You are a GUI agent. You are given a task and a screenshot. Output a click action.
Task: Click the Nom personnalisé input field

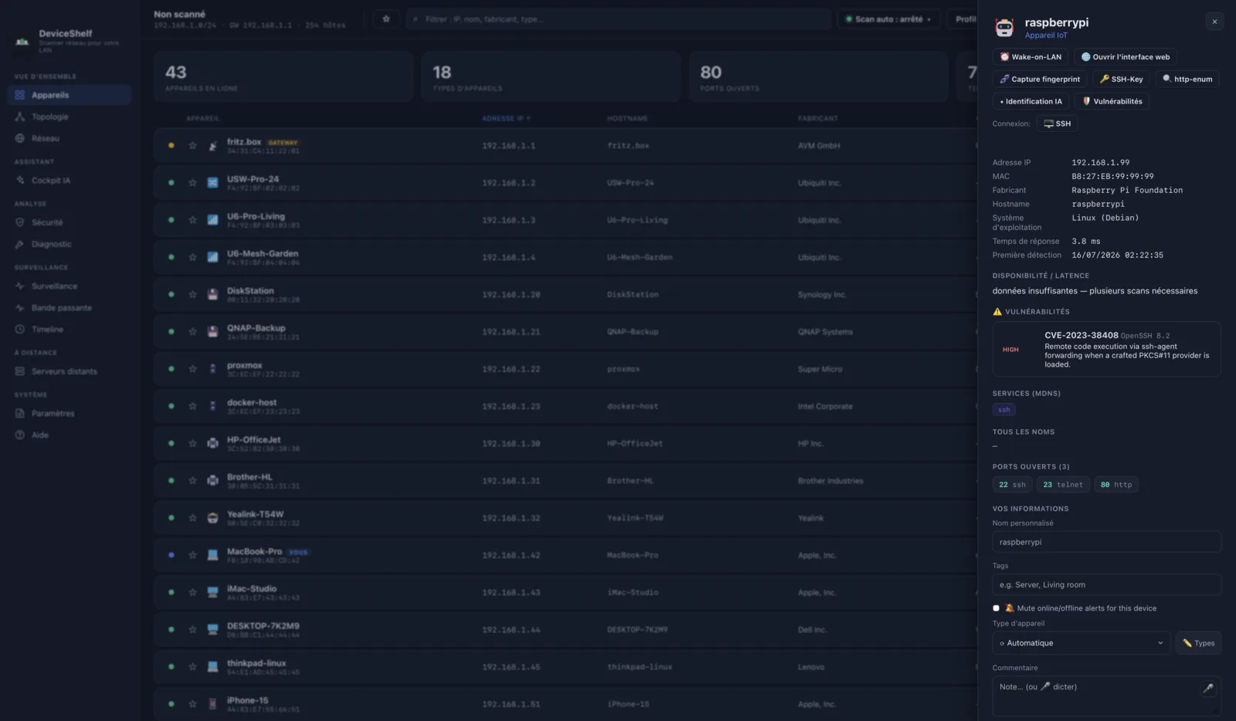point(1106,542)
